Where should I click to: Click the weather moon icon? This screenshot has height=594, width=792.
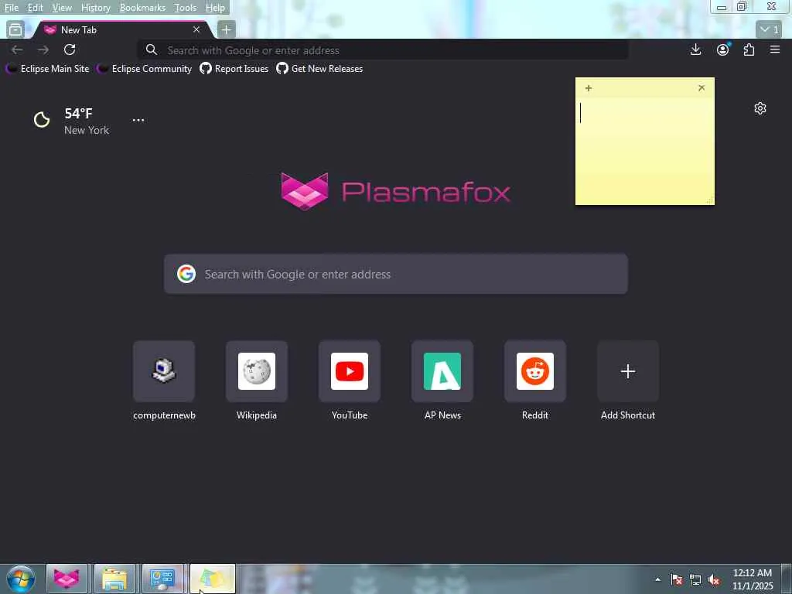(x=42, y=120)
